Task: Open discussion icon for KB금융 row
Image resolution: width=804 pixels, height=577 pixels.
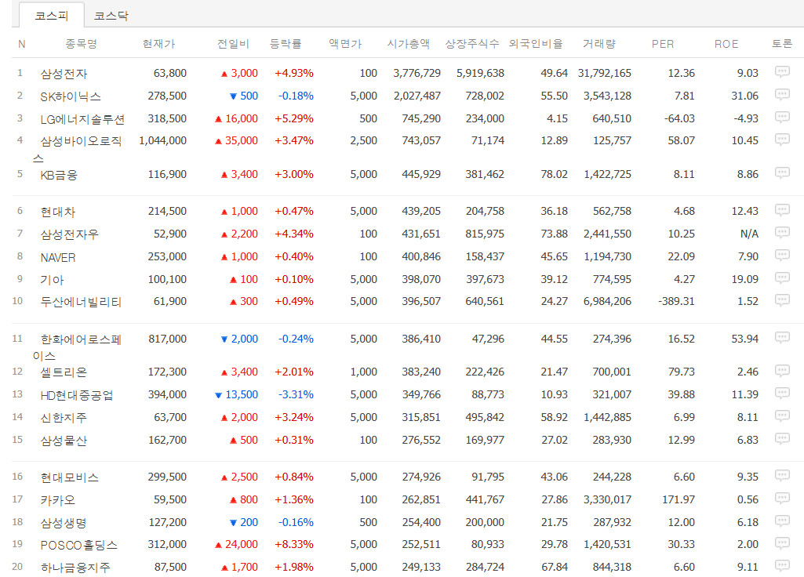Action: [782, 173]
